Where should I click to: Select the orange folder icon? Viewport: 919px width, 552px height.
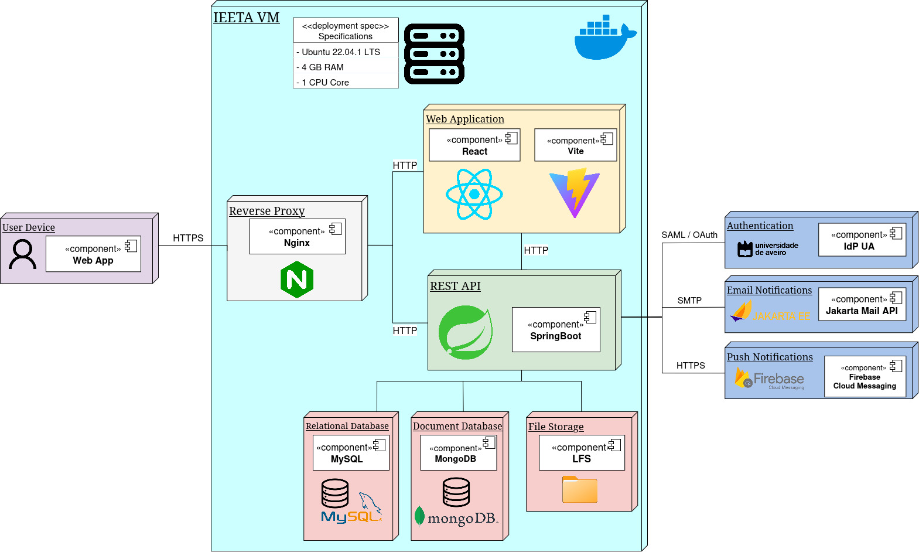pos(579,489)
